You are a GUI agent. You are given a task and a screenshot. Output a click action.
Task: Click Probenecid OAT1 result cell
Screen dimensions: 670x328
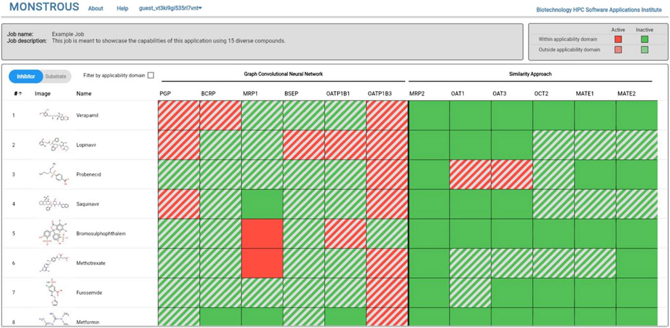pyautogui.click(x=471, y=175)
